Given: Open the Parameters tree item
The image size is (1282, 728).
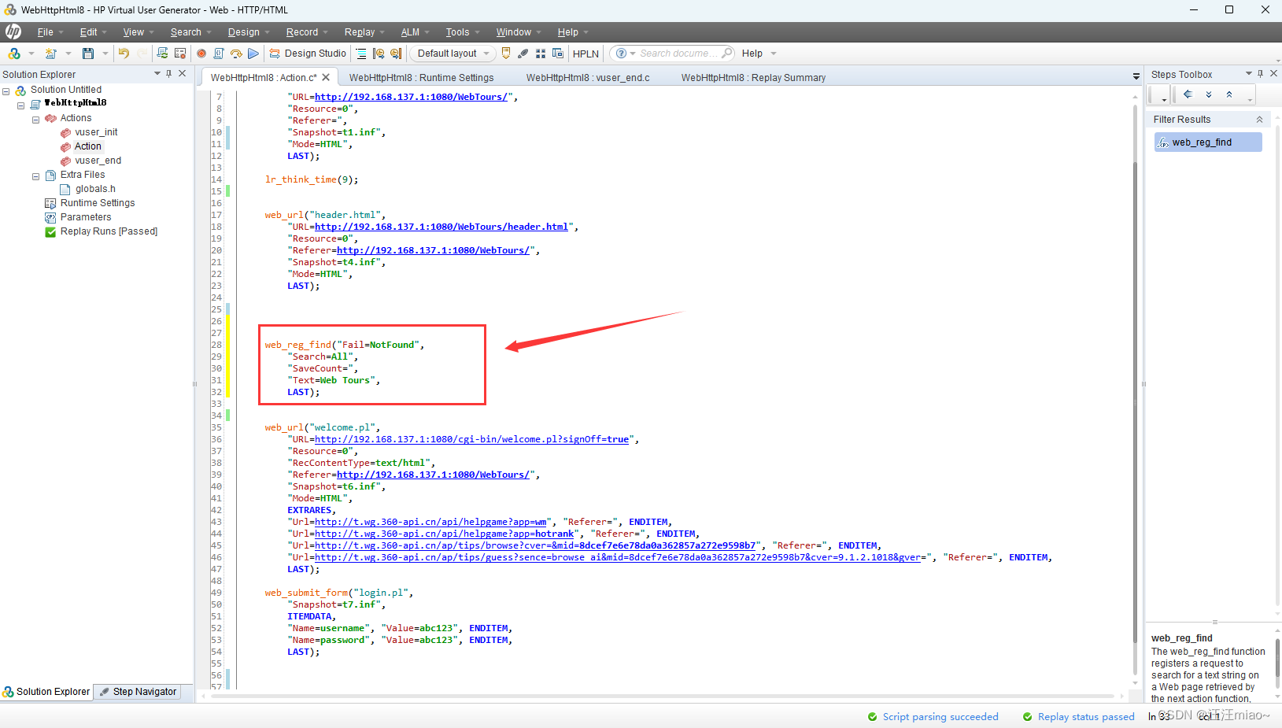Looking at the screenshot, I should [x=86, y=217].
